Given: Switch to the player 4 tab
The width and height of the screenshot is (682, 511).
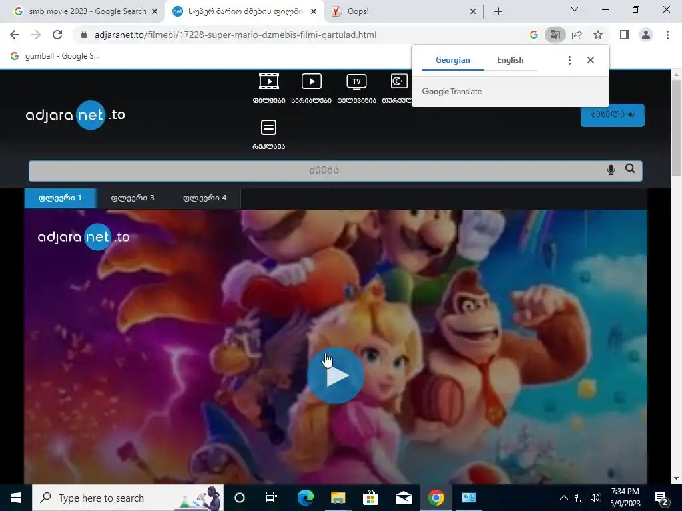Looking at the screenshot, I should click(205, 198).
